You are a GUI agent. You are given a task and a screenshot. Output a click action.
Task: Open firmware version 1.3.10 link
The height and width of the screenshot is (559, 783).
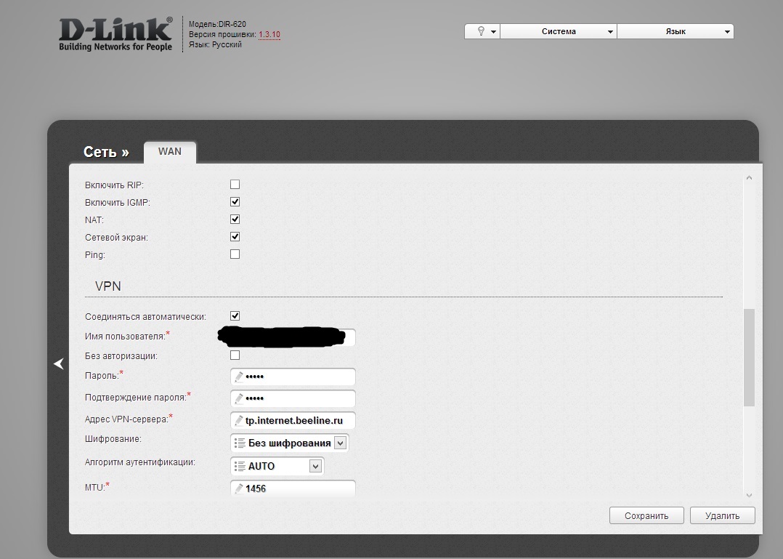pos(269,34)
